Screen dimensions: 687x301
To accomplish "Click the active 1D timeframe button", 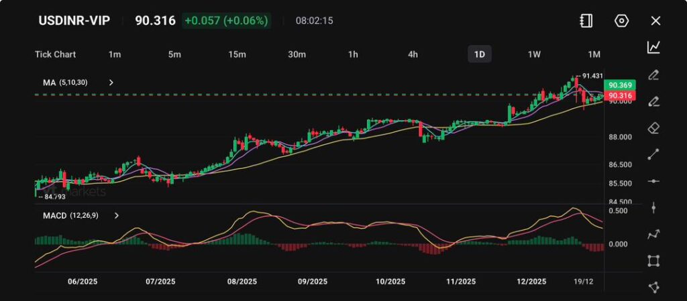I will [479, 54].
